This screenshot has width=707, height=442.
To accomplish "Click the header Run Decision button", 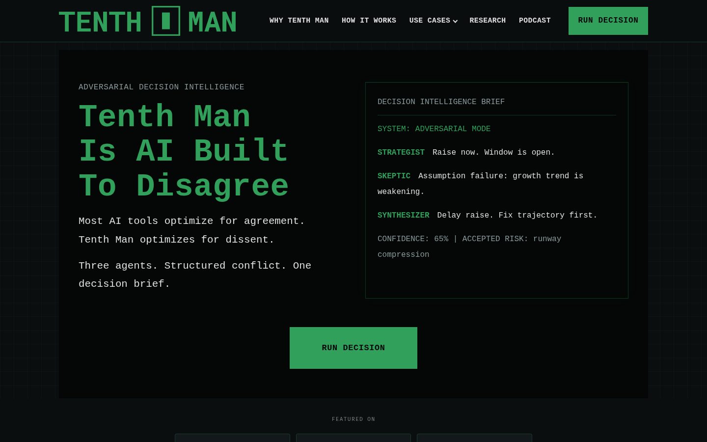I will (608, 21).
